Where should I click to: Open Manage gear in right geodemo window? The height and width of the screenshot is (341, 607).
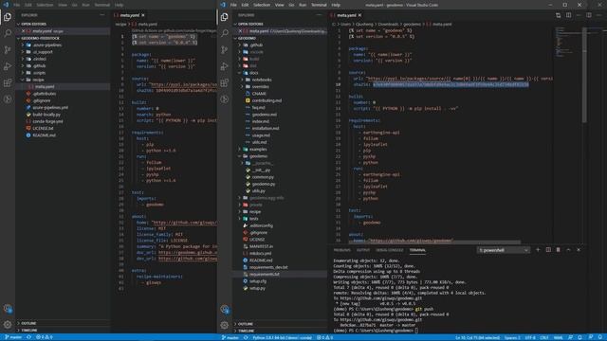pyautogui.click(x=225, y=325)
